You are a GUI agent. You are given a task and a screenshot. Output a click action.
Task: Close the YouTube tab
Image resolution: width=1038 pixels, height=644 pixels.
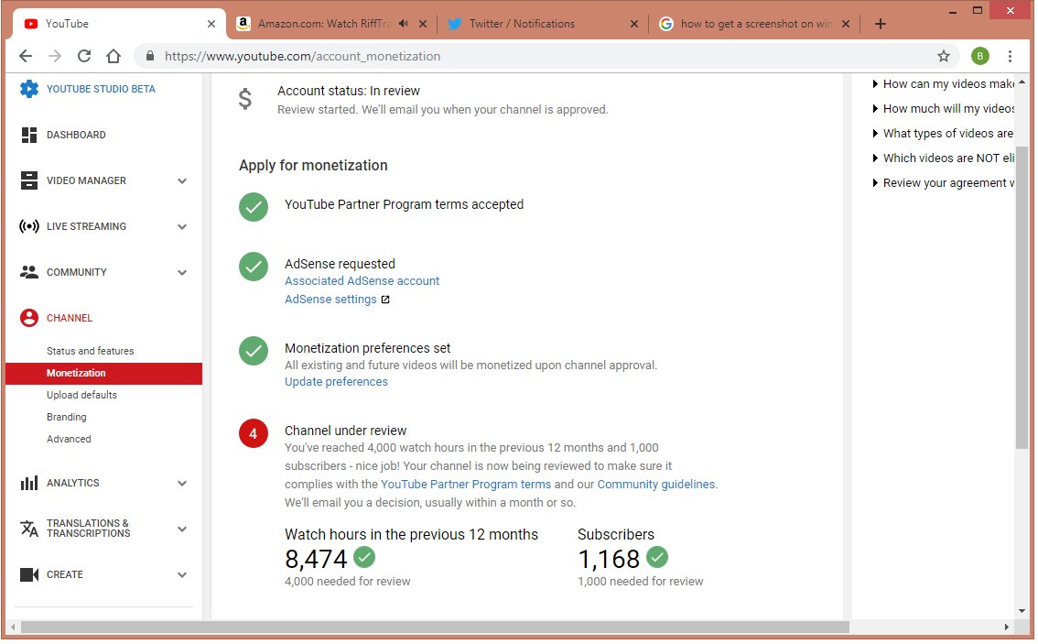(211, 24)
